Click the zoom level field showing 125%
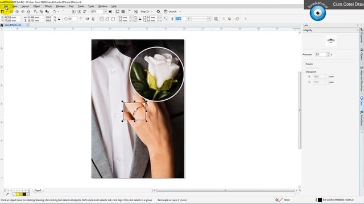Image resolution: width=364 pixels, height=204 pixels. pyautogui.click(x=96, y=11)
